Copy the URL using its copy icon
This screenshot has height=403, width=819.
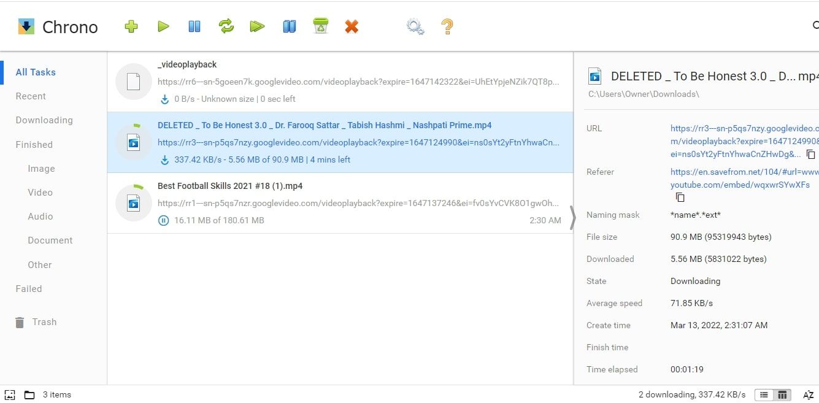(811, 155)
